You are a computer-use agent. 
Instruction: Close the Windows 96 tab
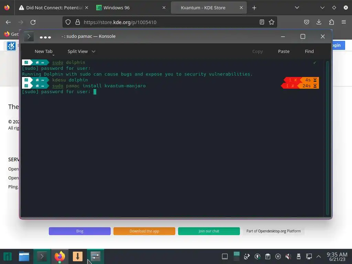click(x=164, y=8)
